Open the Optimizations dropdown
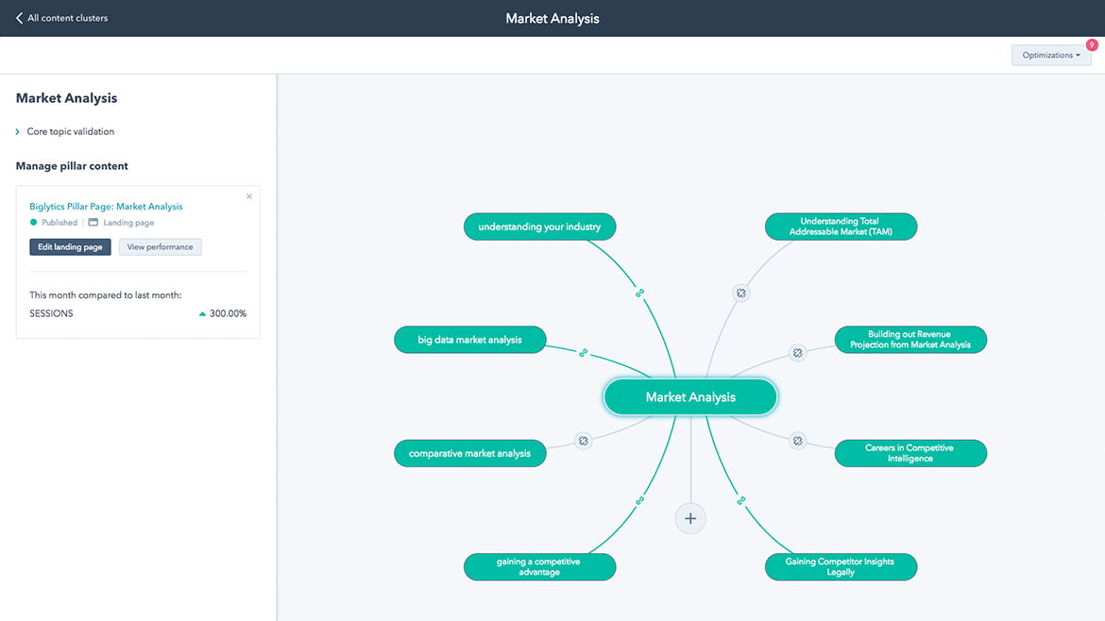Viewport: 1105px width, 621px height. pos(1050,56)
